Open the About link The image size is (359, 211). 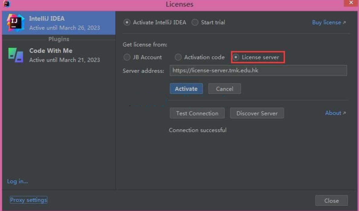pyautogui.click(x=335, y=113)
